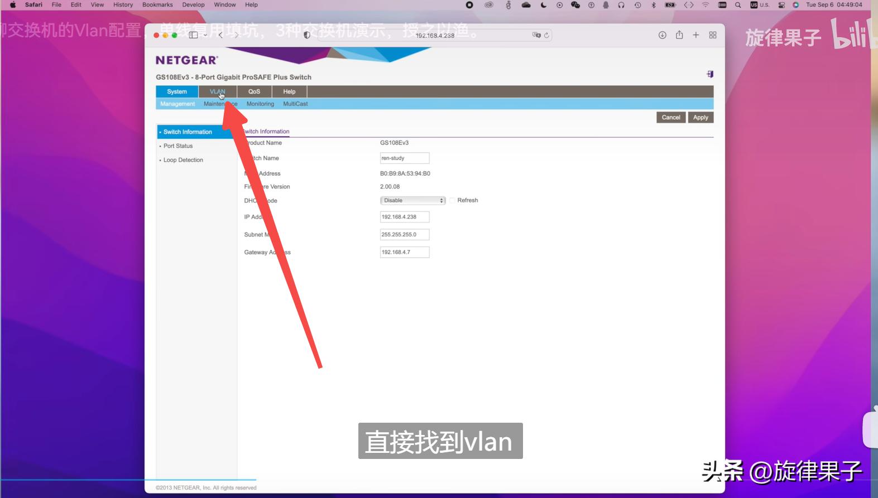Open the DHCP Mode dropdown
This screenshot has height=498, width=878.
coord(412,200)
